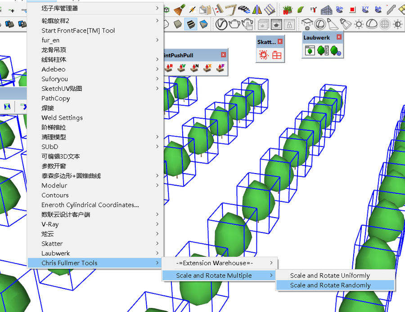Open the Skatter render list grid icon

pyautogui.click(x=277, y=55)
